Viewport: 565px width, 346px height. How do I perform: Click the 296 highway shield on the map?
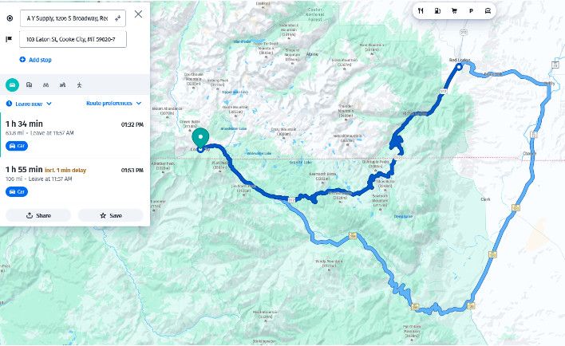click(x=353, y=236)
